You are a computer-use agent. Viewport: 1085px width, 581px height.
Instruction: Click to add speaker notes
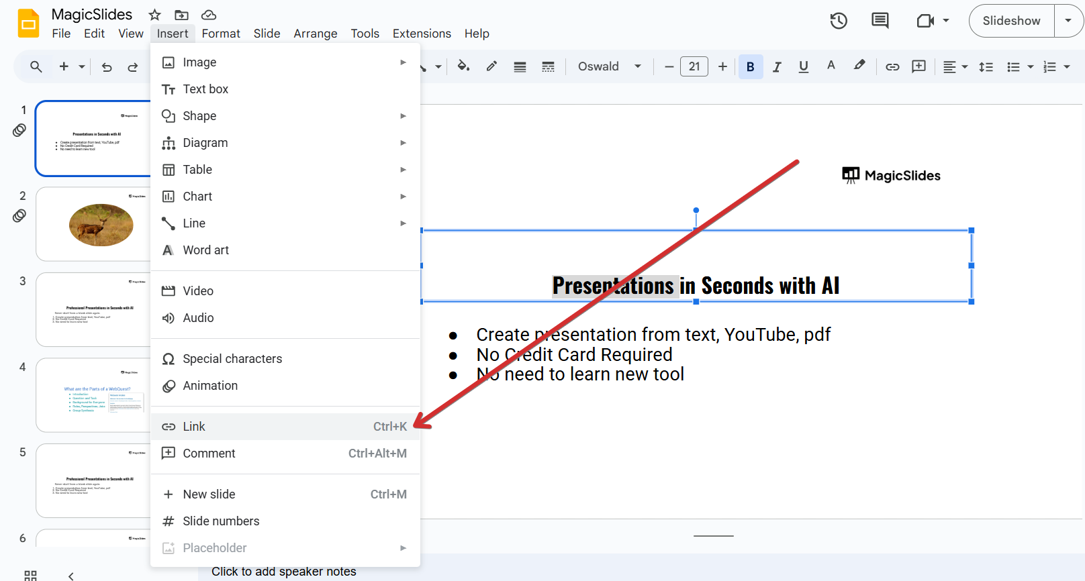(284, 572)
